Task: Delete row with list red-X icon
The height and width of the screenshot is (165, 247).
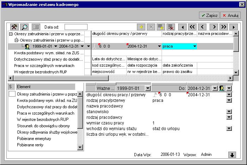Action: [x=171, y=27]
